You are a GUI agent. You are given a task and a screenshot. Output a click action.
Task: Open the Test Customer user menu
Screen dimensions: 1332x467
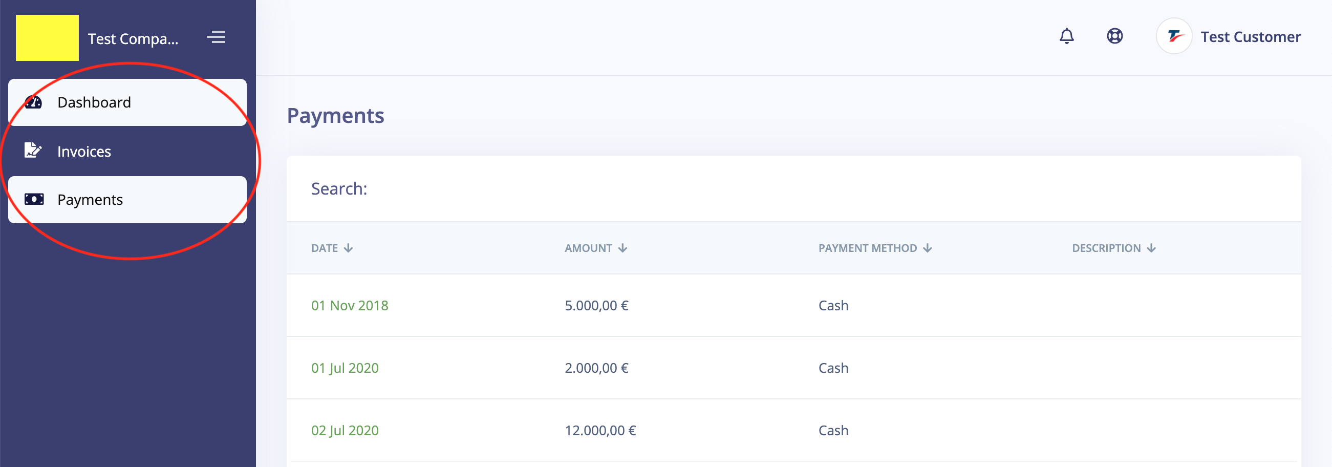point(1250,37)
